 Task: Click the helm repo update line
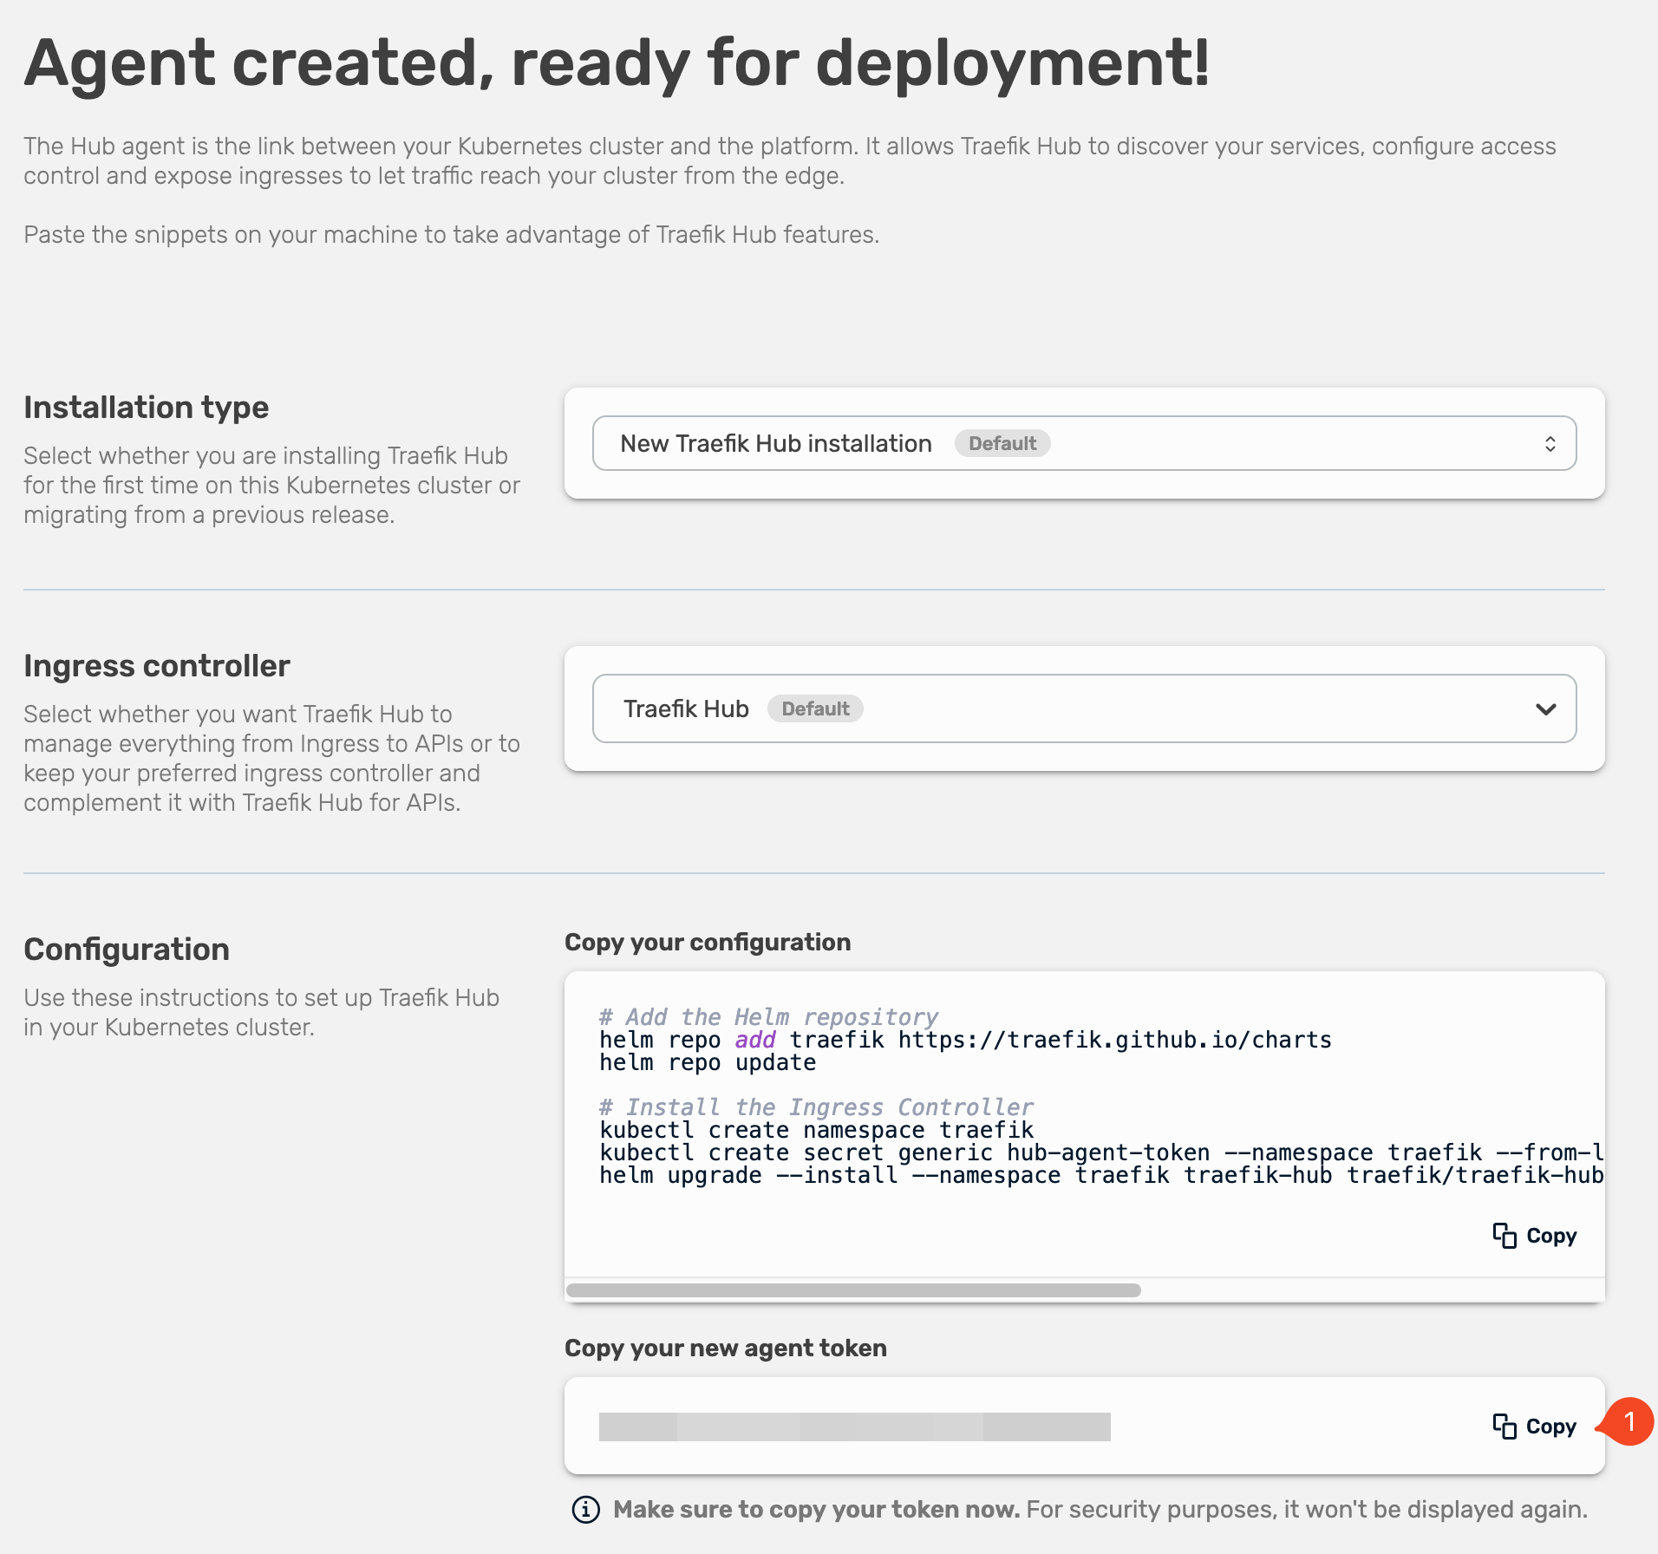[x=708, y=1062]
